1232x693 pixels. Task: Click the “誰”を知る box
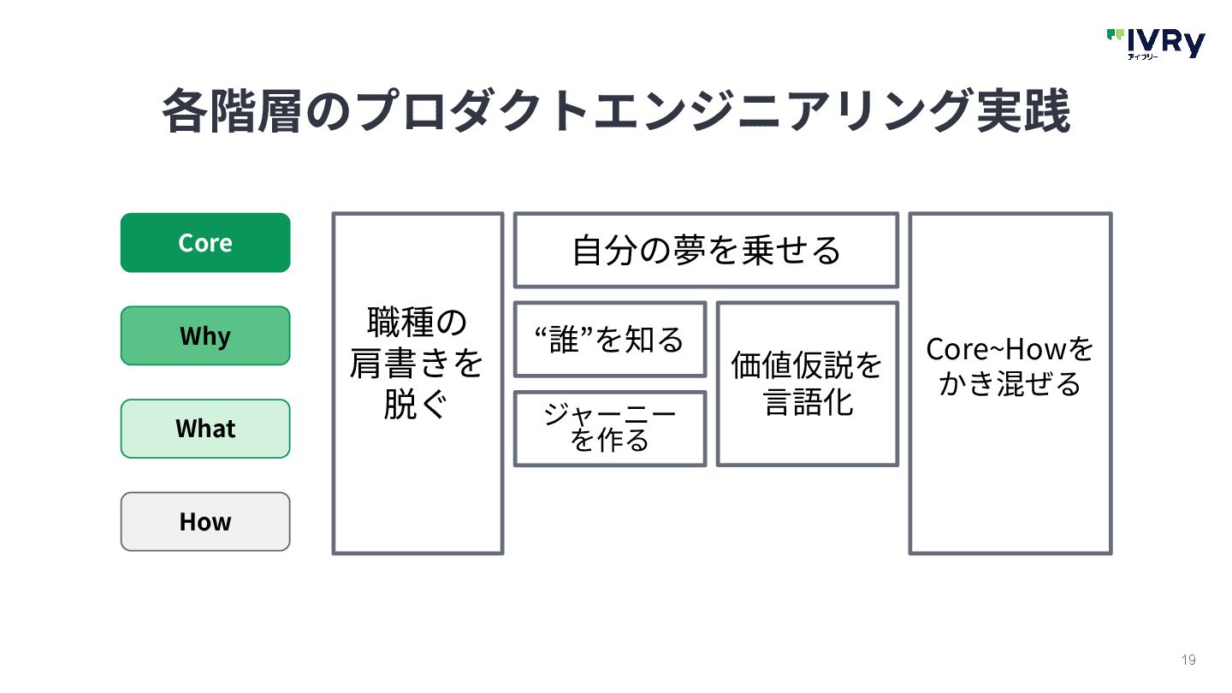(610, 340)
